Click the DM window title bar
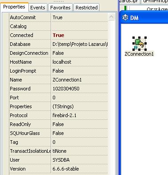The height and width of the screenshot is (175, 168). 144,17
